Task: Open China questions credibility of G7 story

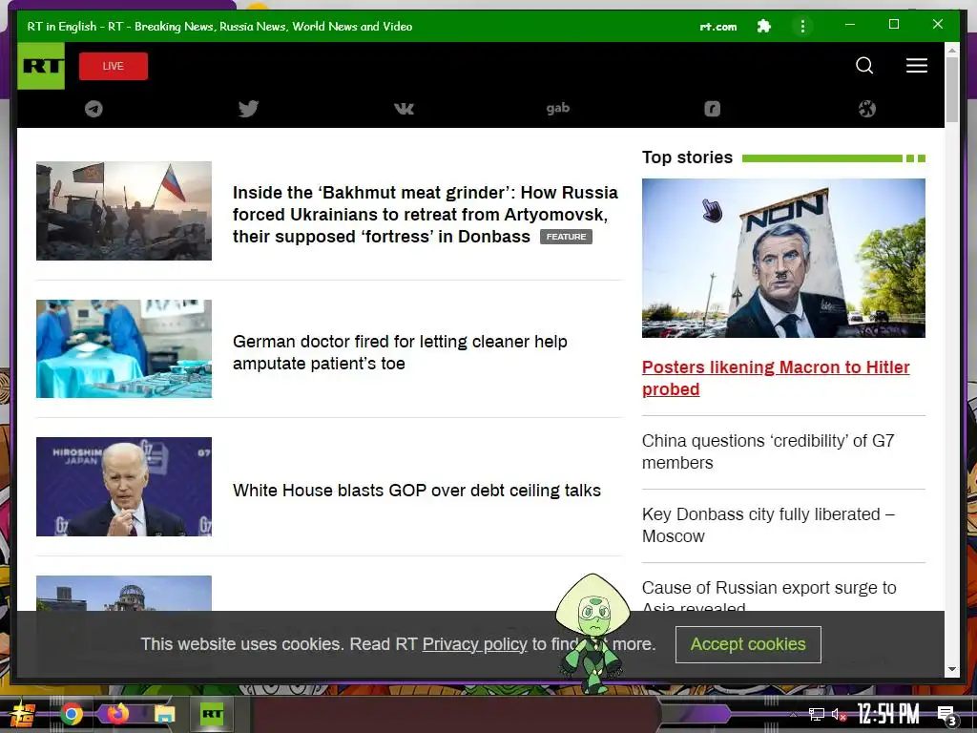Action: click(768, 451)
